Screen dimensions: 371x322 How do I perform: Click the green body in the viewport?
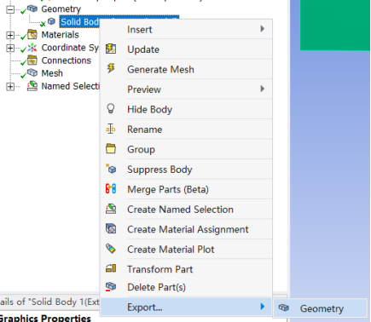[335, 25]
